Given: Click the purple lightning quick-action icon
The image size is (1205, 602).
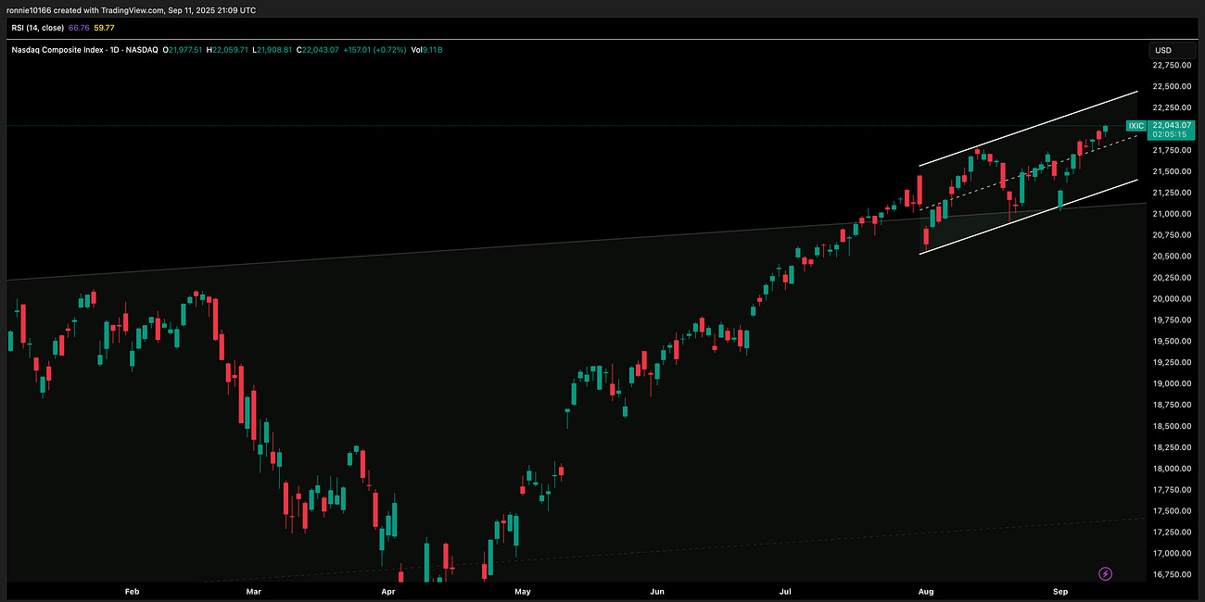Looking at the screenshot, I should (1105, 574).
